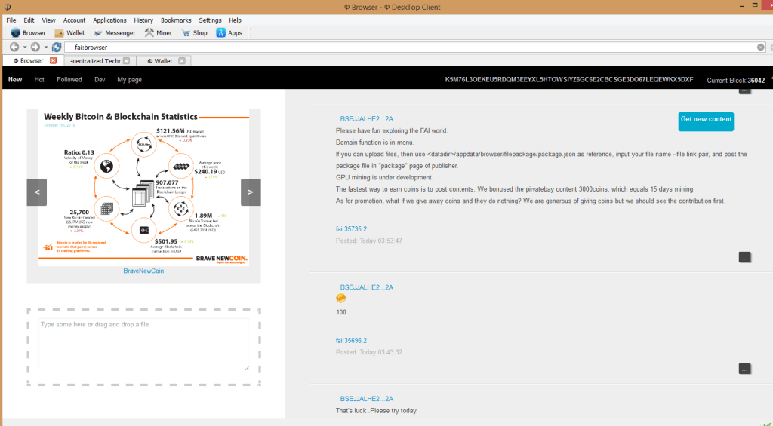Image resolution: width=773 pixels, height=426 pixels.
Task: Open the Help menu
Action: point(236,20)
